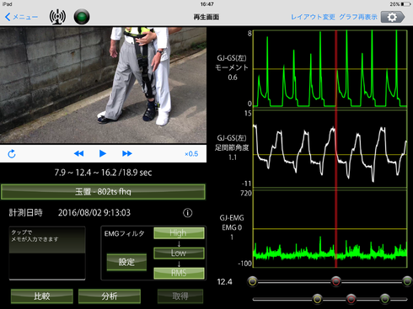This screenshot has height=309, width=413.
Task: Select the red playhead handle on upper slider
Action: point(335,281)
